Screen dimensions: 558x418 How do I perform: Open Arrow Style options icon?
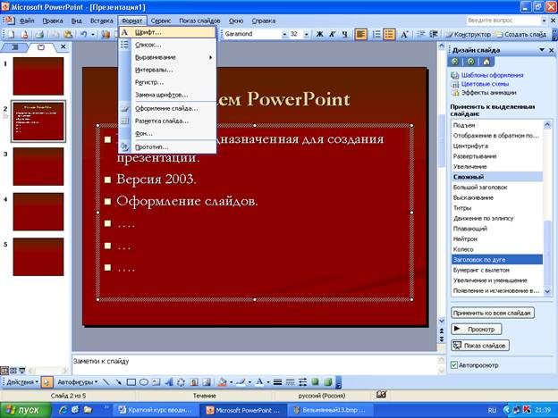tap(302, 382)
